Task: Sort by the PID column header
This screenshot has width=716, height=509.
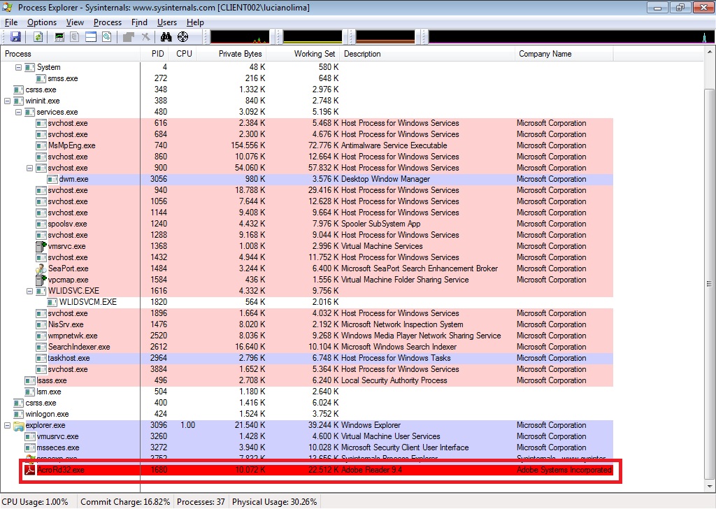Action: click(x=155, y=54)
